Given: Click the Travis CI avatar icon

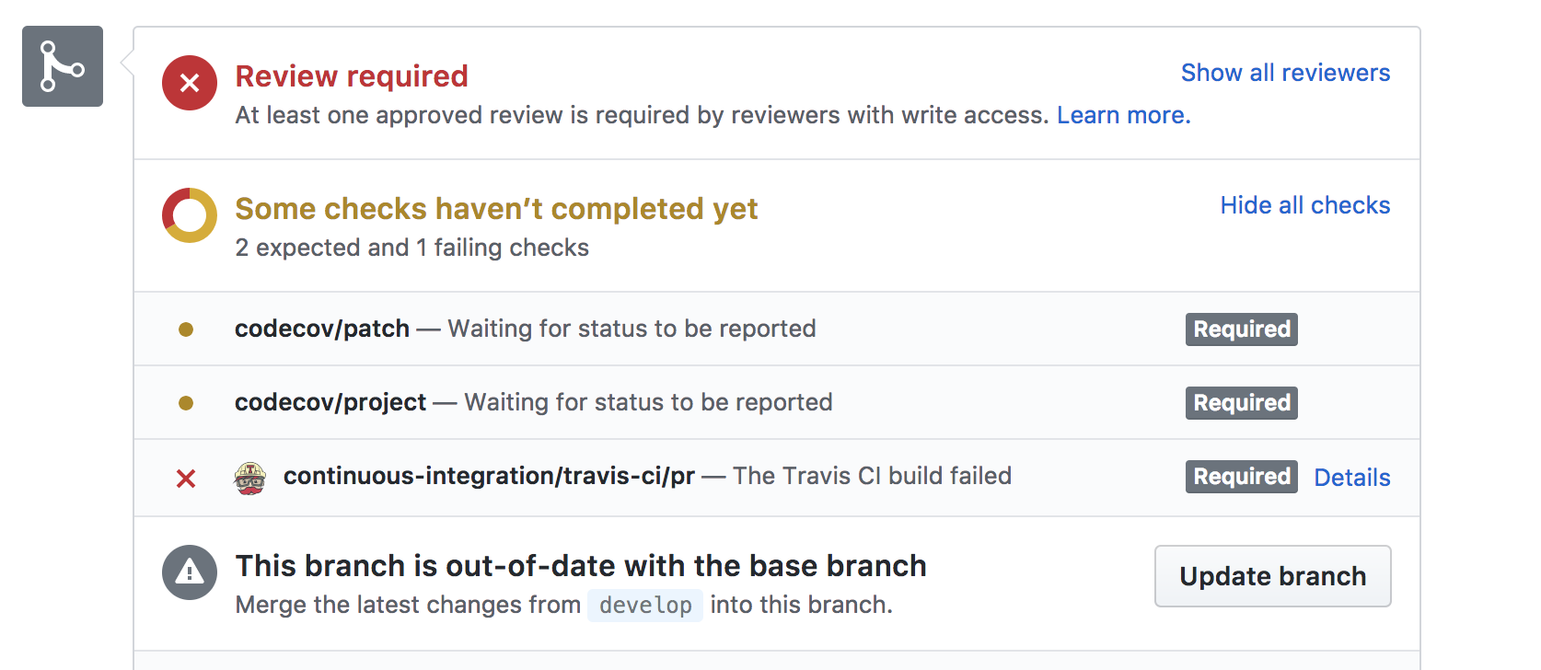Looking at the screenshot, I should [250, 478].
